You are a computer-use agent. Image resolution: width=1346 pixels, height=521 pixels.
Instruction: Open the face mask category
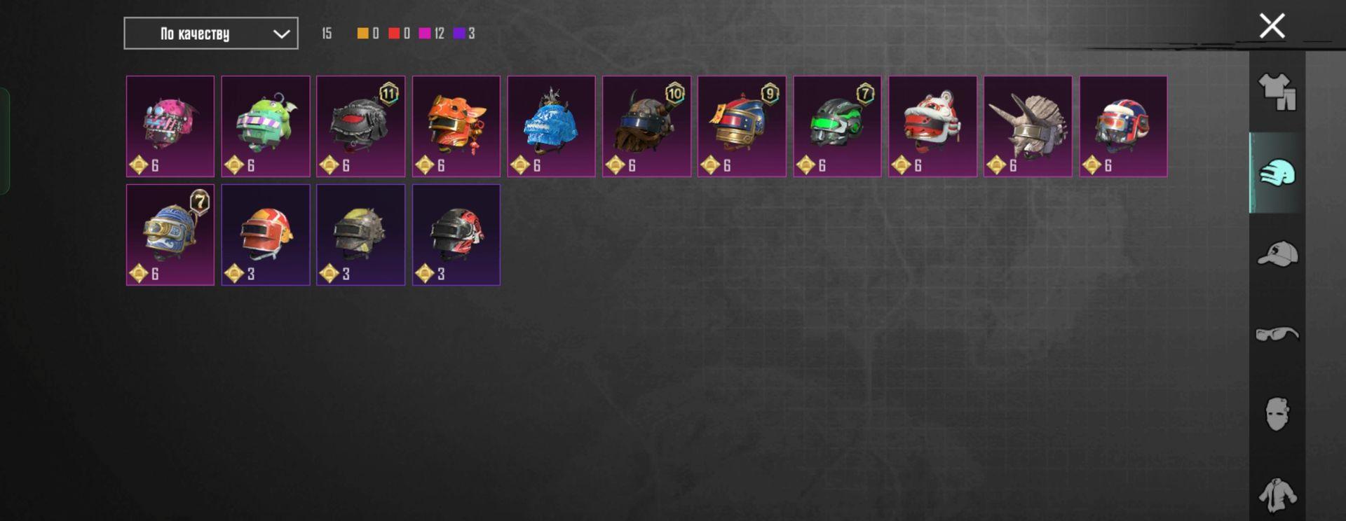[1277, 414]
